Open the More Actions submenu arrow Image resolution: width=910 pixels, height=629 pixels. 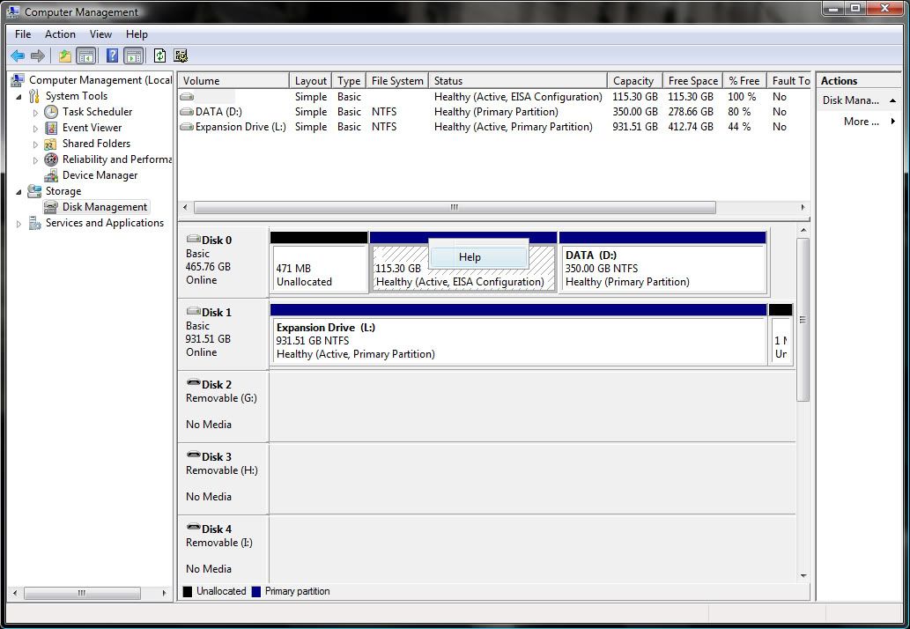coord(892,122)
